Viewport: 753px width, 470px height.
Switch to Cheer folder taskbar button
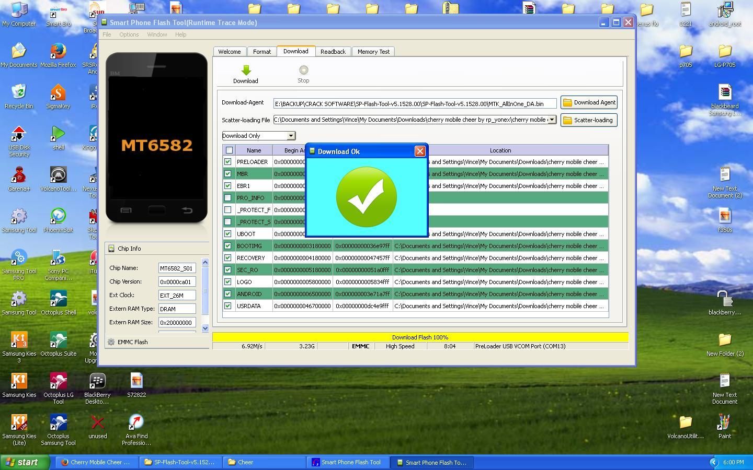click(x=264, y=462)
